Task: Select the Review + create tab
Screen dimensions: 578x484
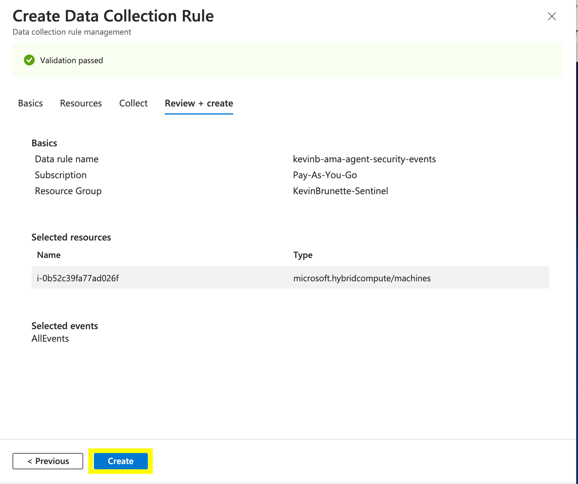Action: [x=199, y=103]
